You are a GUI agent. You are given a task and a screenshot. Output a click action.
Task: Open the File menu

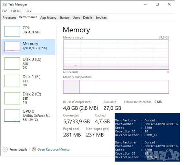pos(5,11)
